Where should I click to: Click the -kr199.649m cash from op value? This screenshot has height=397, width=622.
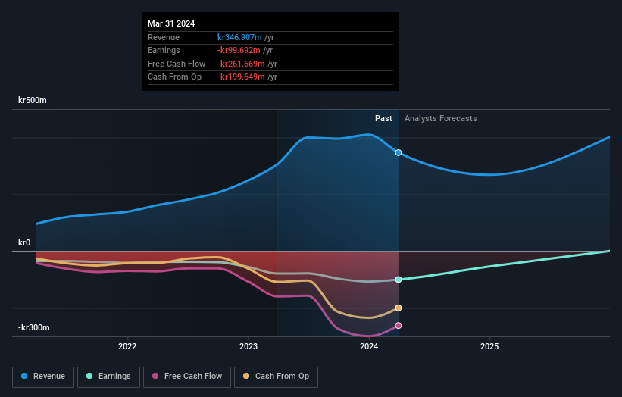(241, 77)
